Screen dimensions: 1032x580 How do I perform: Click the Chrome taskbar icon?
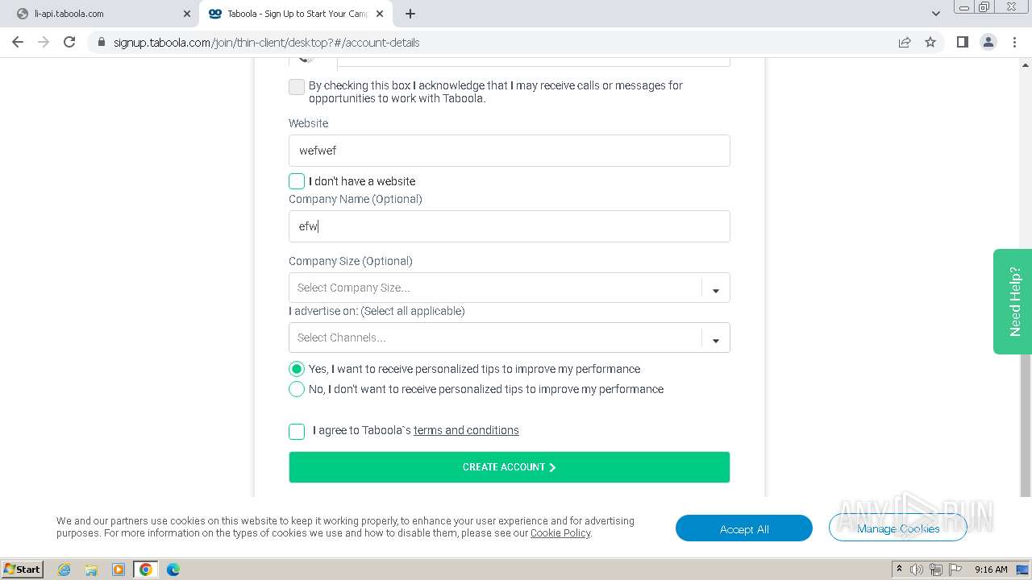point(146,570)
